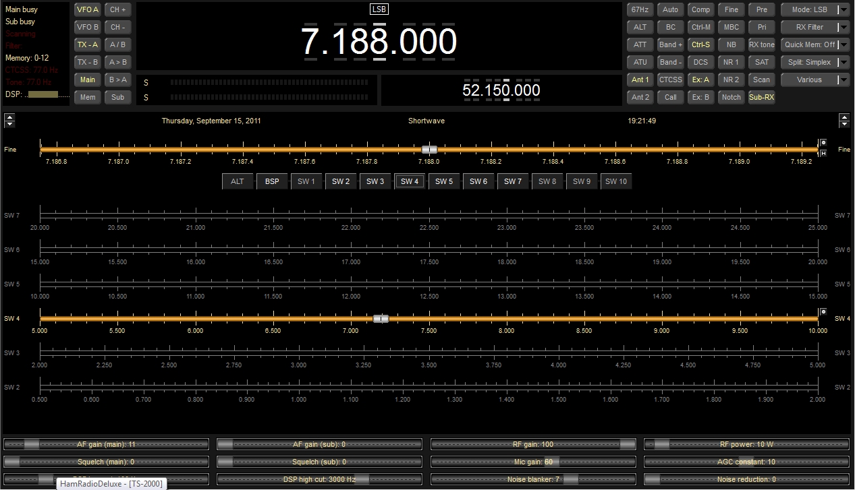Screen dimensions: 855x490
Task: Click the AF gain (main) slider
Action: (x=107, y=444)
